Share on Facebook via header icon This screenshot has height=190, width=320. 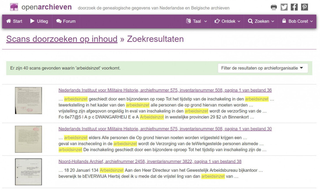(294, 7)
